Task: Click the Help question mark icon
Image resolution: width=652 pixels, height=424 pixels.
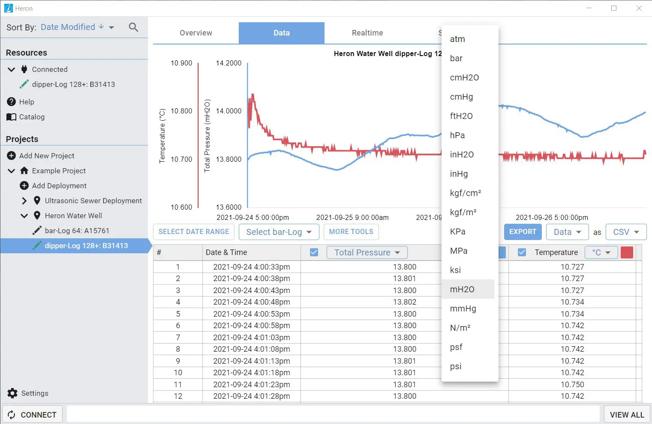Action: tap(12, 102)
